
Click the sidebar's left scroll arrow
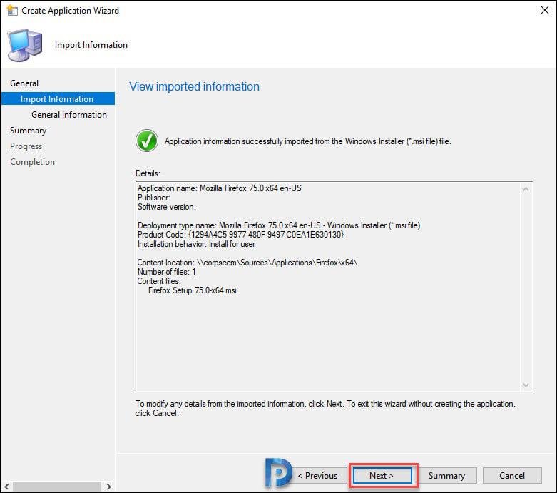[x=6, y=487]
